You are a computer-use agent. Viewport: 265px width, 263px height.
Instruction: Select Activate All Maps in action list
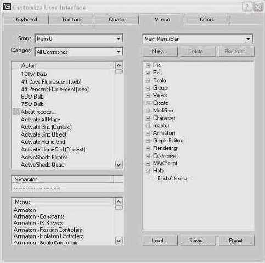pyautogui.click(x=41, y=119)
